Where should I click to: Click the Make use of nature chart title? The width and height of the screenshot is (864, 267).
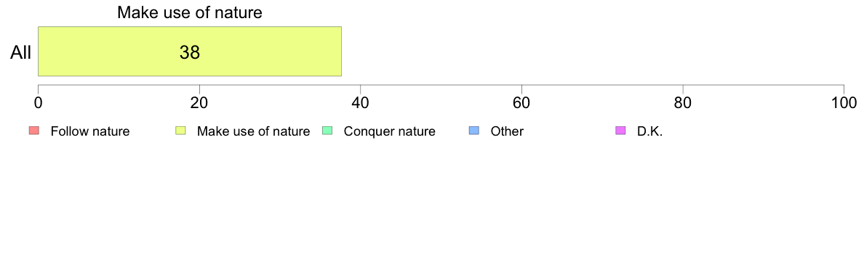point(190,12)
